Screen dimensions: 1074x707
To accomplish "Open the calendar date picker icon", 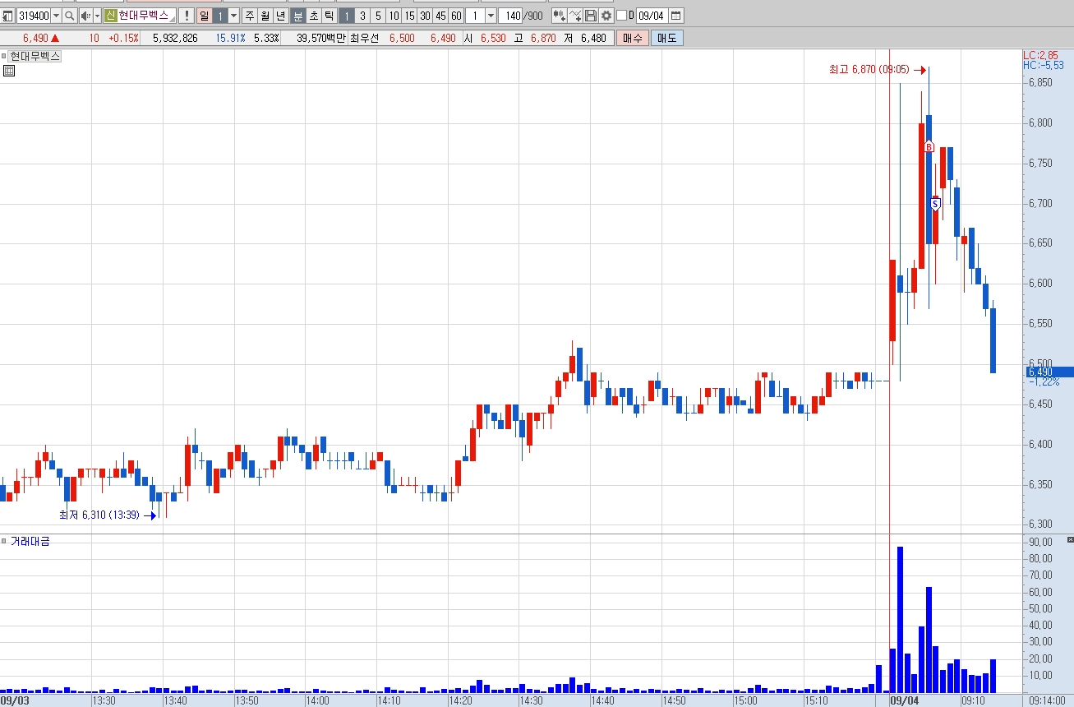I will tap(675, 16).
